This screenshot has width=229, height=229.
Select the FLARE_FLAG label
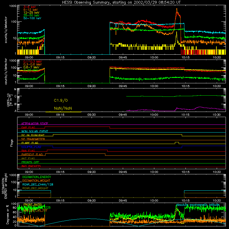(x=30, y=143)
